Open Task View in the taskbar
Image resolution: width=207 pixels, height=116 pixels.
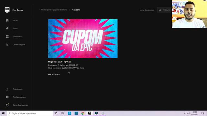pyautogui.click(x=62, y=113)
